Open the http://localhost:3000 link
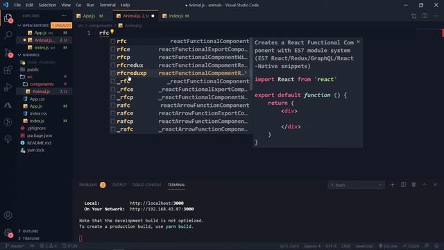 click(x=157, y=203)
